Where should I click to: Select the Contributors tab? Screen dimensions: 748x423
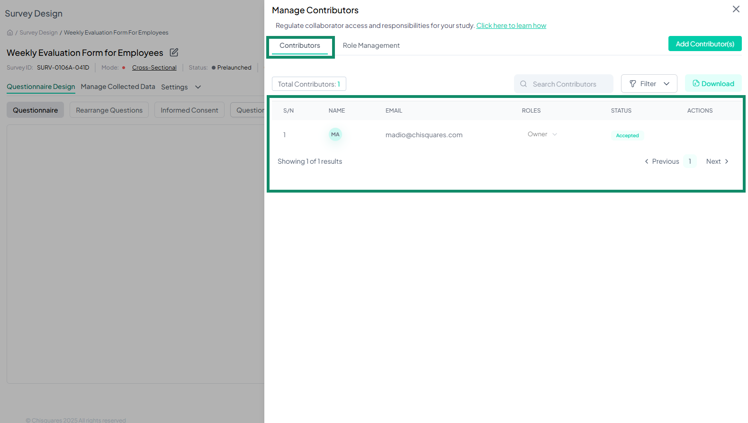pos(300,45)
